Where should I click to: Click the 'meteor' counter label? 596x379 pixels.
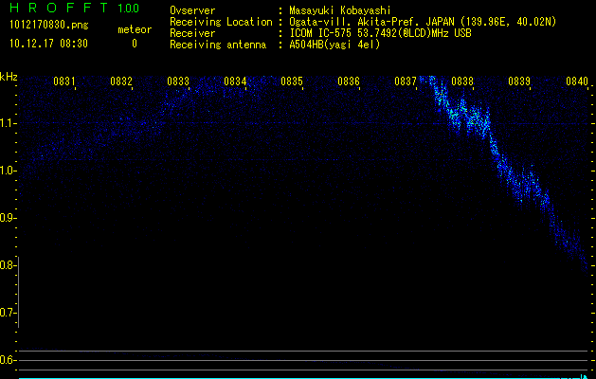(135, 29)
